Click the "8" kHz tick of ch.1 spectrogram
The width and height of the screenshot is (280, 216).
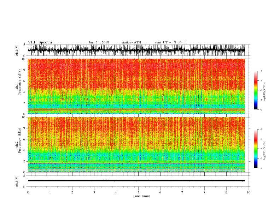click(24, 70)
